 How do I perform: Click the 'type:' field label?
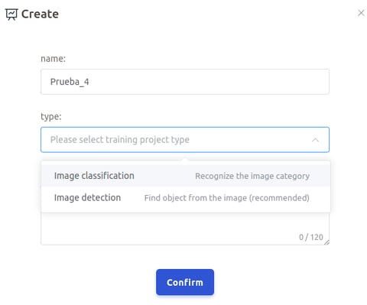tap(51, 117)
